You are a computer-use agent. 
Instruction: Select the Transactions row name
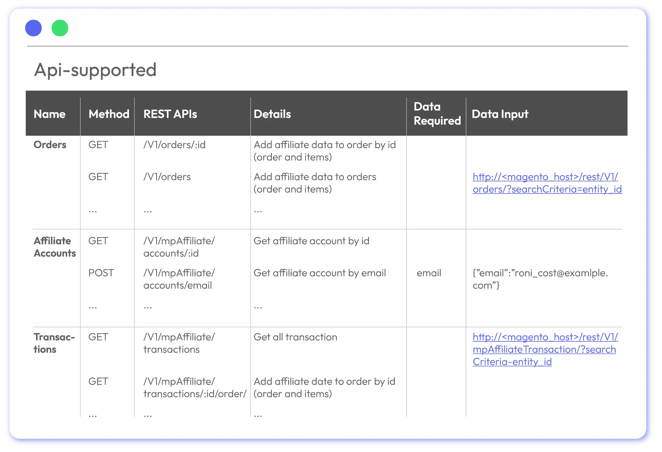[54, 343]
